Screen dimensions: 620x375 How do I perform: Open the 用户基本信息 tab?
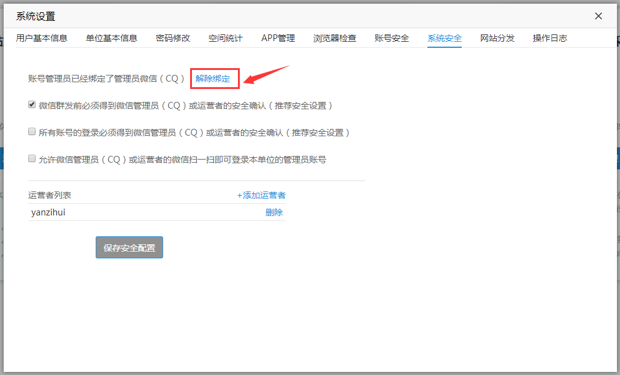pos(42,38)
